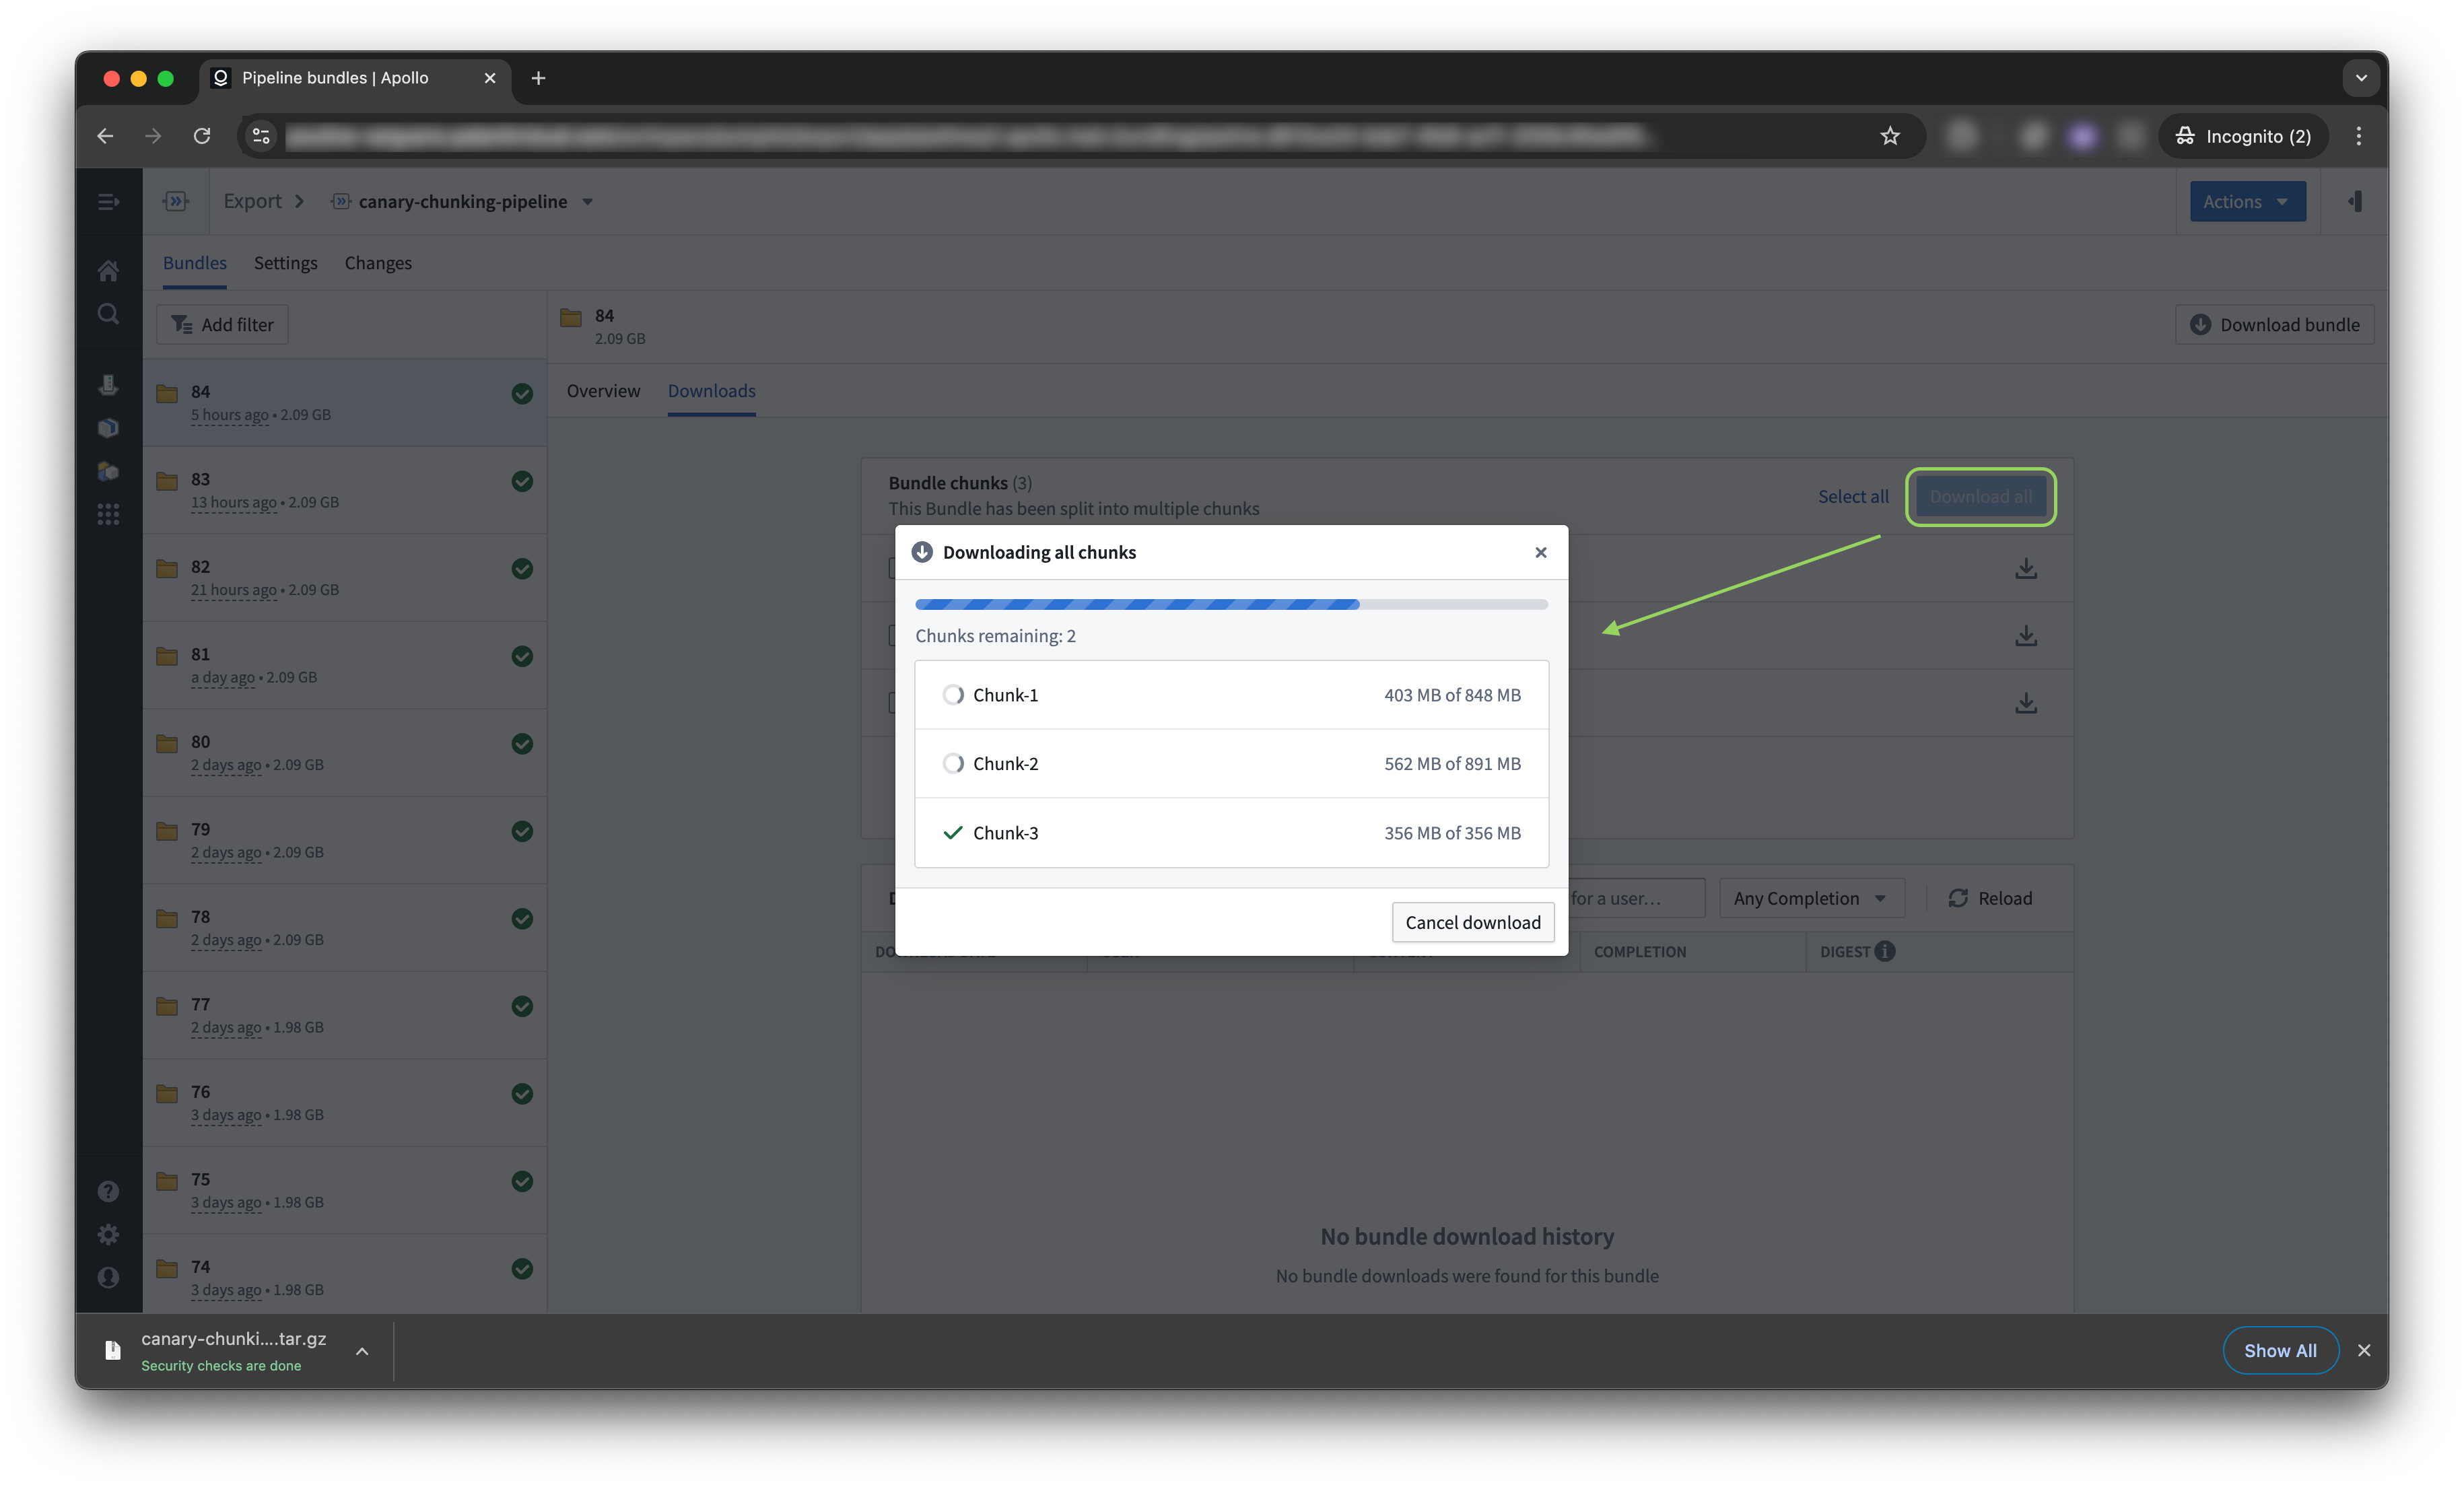Select the Bundles tab
This screenshot has height=1489, width=2464.
click(x=194, y=263)
